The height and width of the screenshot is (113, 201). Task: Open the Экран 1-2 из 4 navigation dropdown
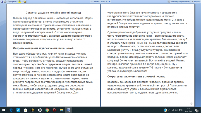[100, 2]
